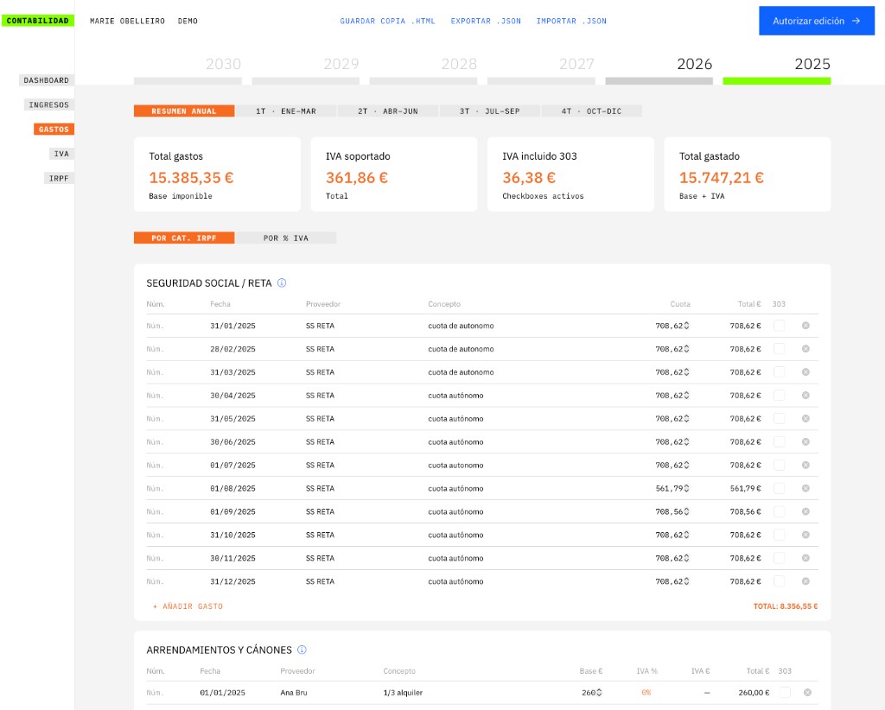
Task: Click Añadir gasto in Seguridad Social
Action: click(188, 606)
